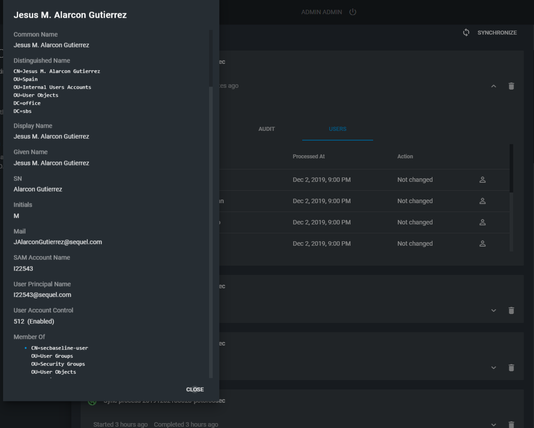The image size is (534, 428).
Task: Close the user details dialog
Action: (195, 389)
